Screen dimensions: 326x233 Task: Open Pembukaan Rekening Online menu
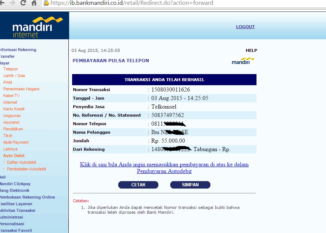click(x=28, y=197)
